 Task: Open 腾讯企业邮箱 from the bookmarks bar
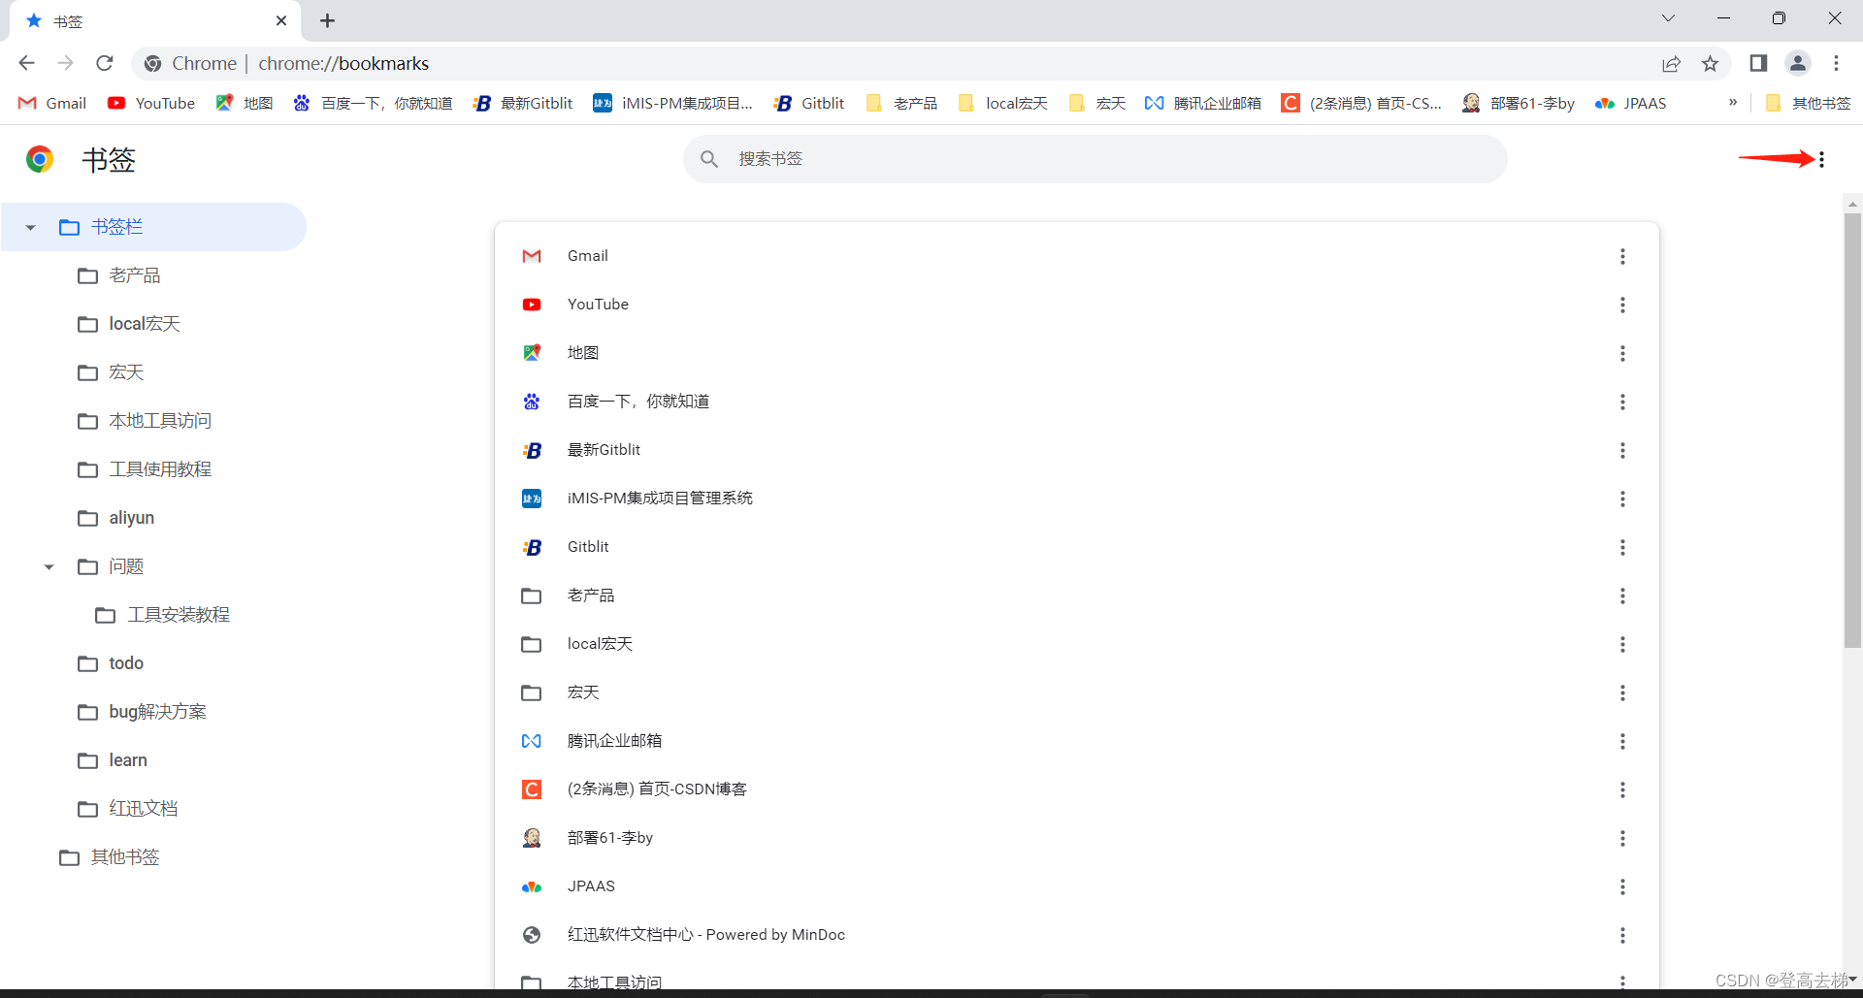click(1202, 103)
